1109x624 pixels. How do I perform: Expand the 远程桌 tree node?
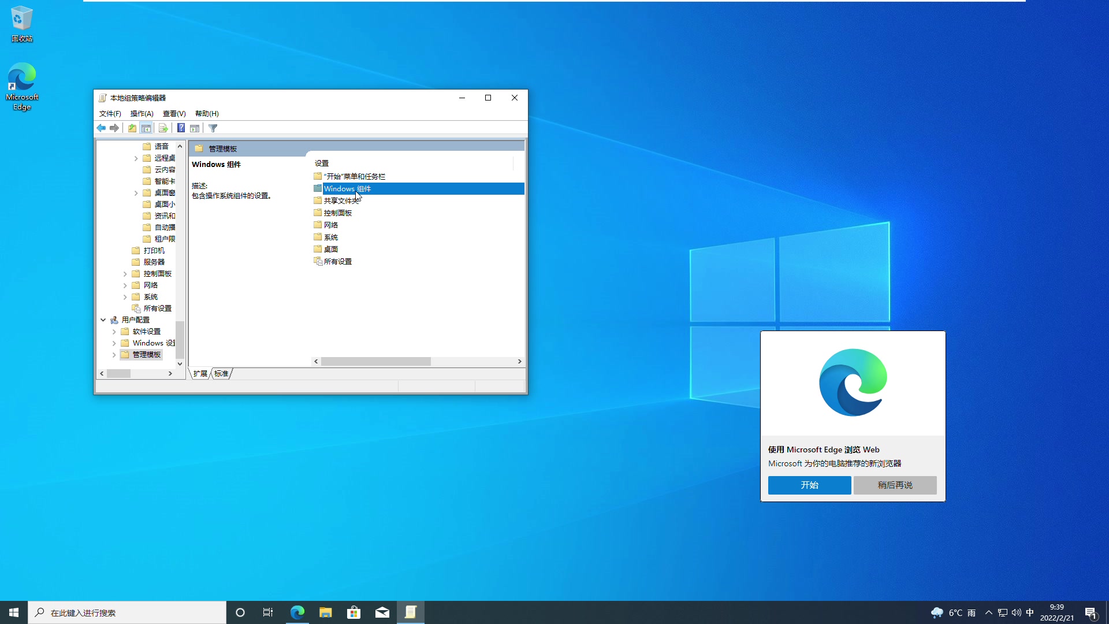[136, 158]
